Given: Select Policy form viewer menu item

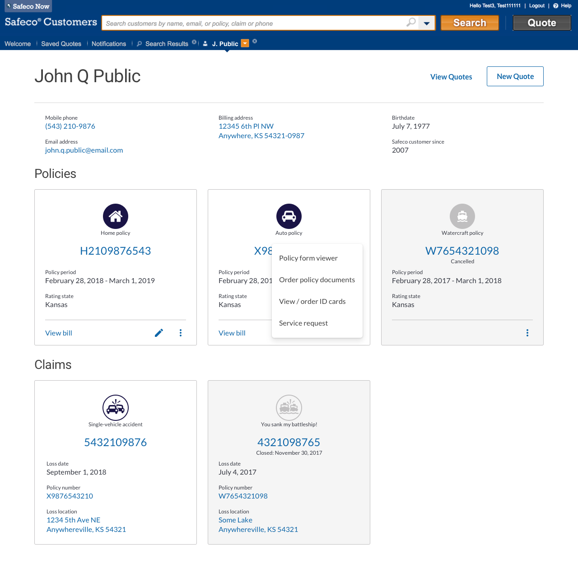Looking at the screenshot, I should tap(308, 258).
